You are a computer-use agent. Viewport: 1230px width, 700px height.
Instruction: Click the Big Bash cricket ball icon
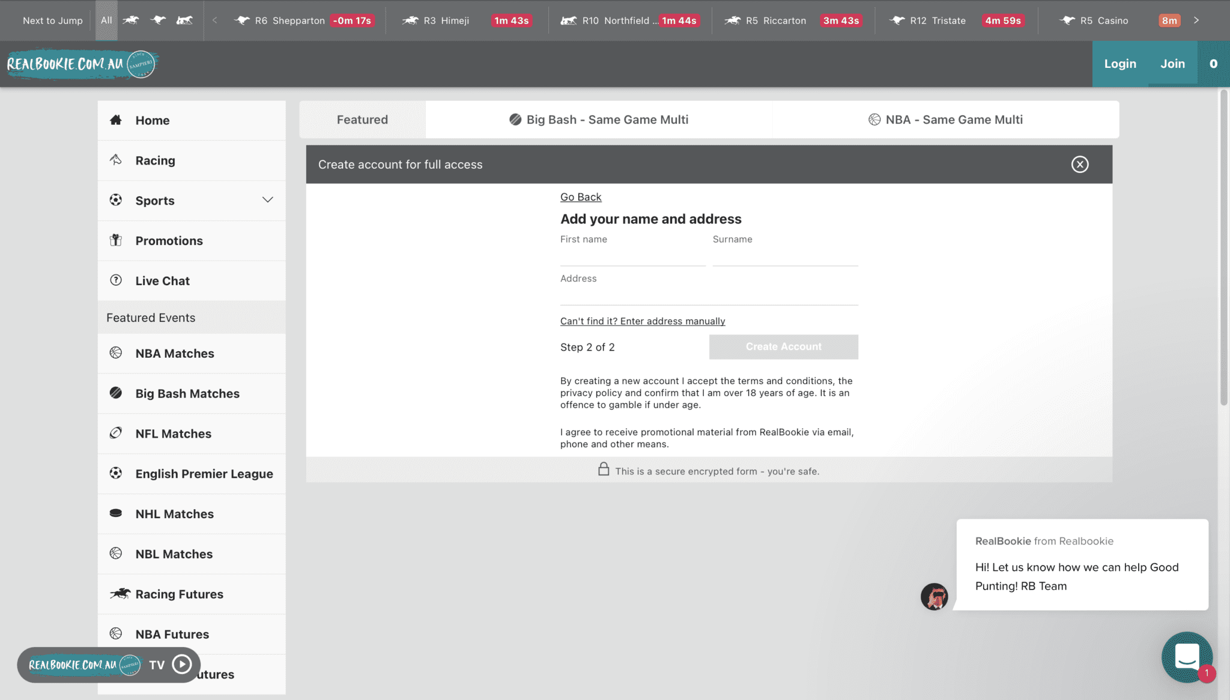point(116,393)
